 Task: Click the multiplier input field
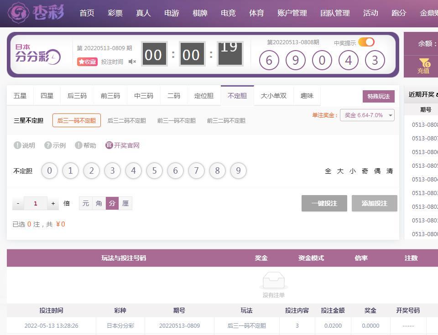click(36, 203)
